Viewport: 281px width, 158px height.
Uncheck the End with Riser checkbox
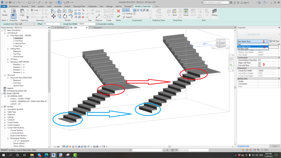point(259,66)
